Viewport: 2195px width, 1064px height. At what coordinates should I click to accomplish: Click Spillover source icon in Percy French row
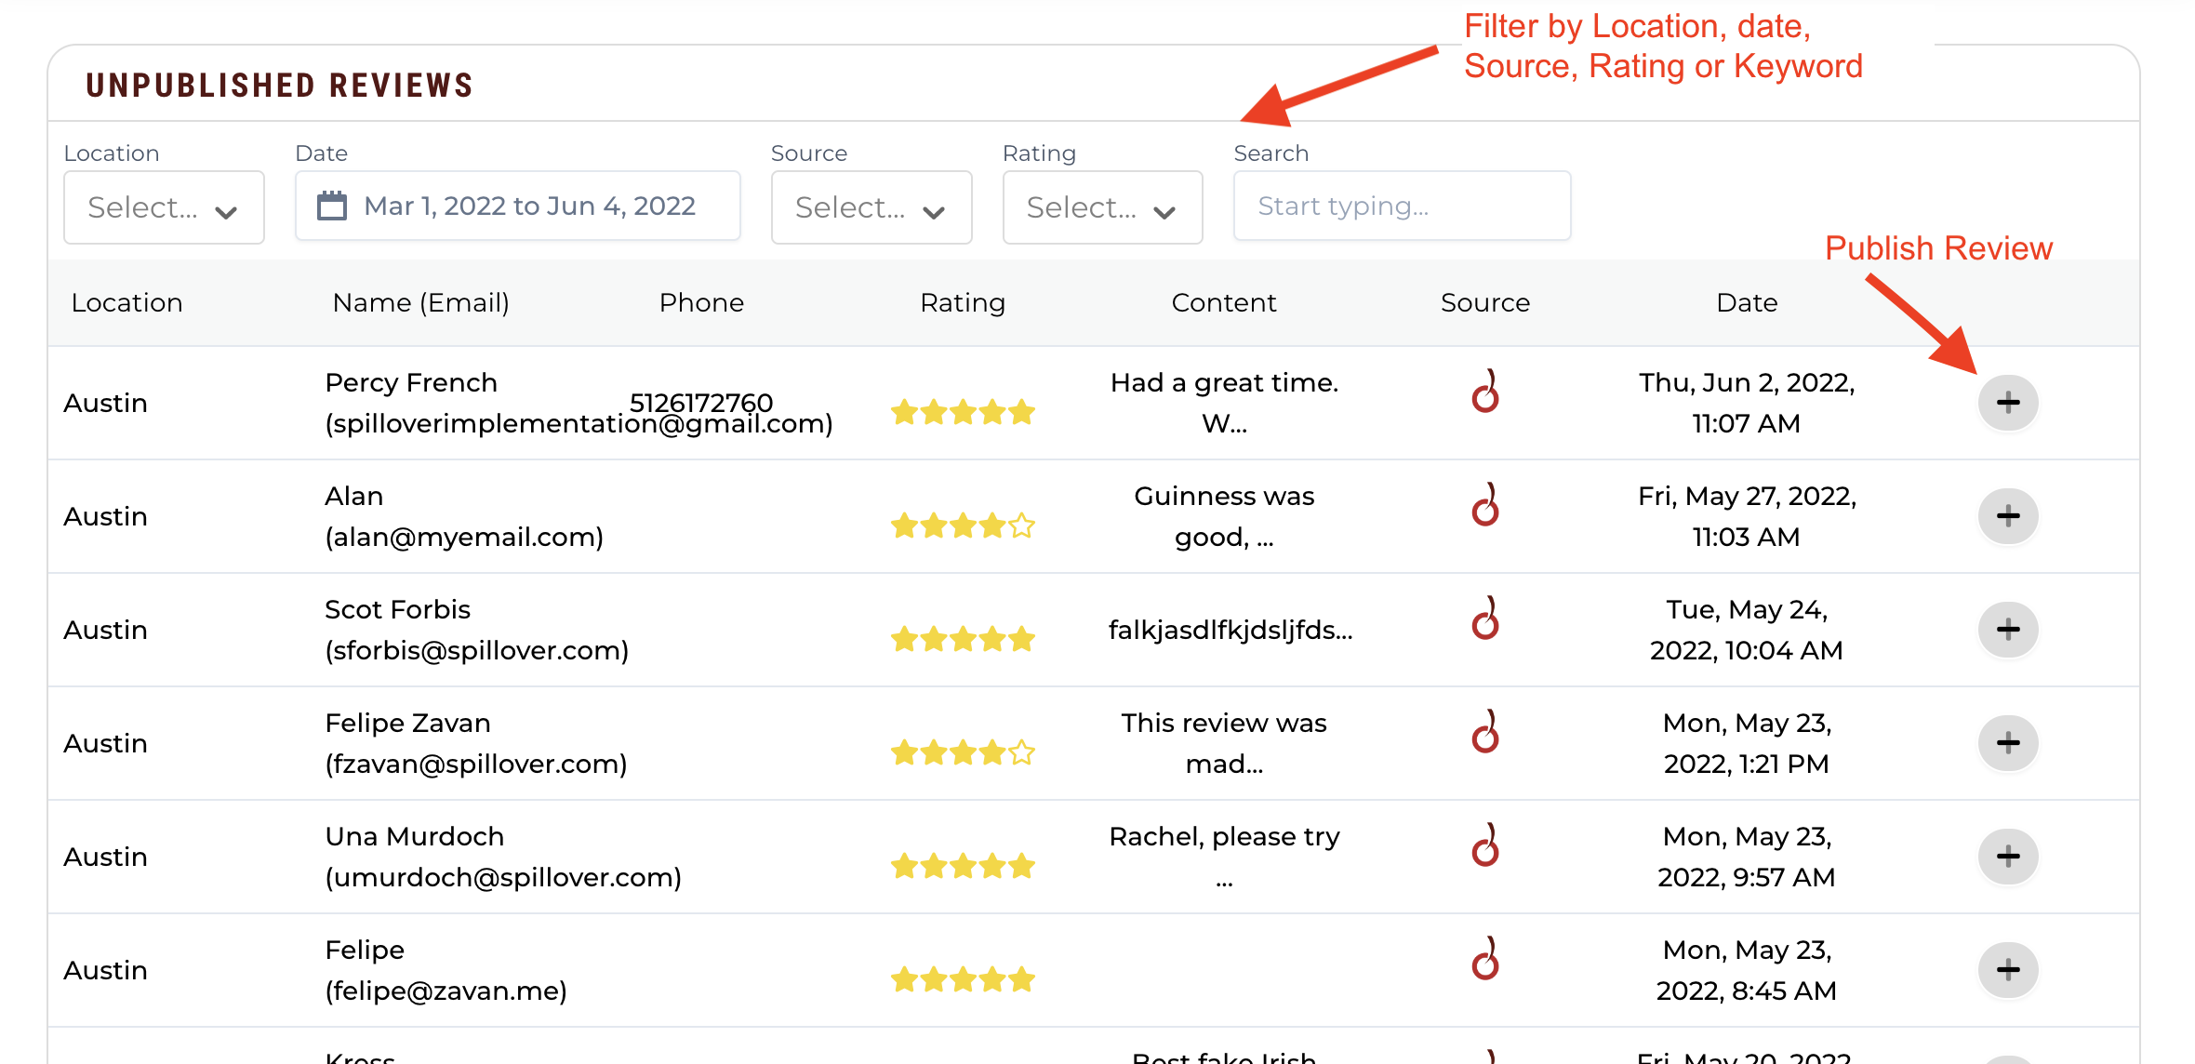(1485, 392)
